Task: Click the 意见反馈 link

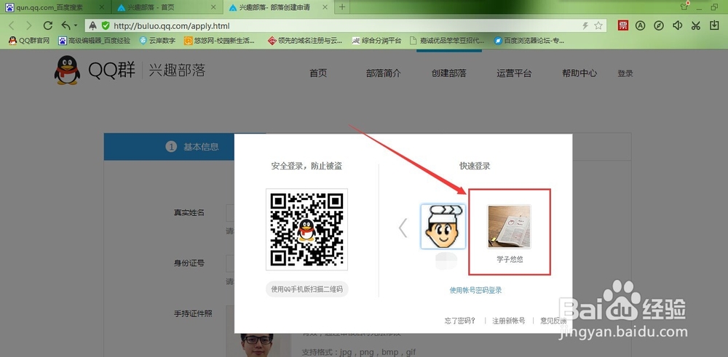Action: (x=553, y=321)
